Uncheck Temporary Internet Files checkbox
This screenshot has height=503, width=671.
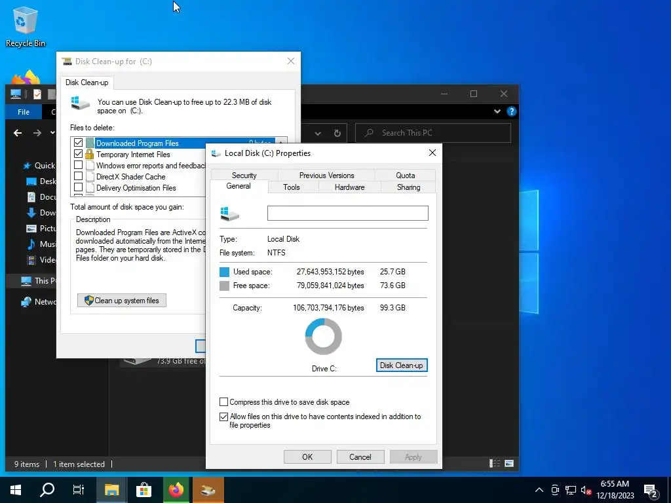tap(79, 154)
